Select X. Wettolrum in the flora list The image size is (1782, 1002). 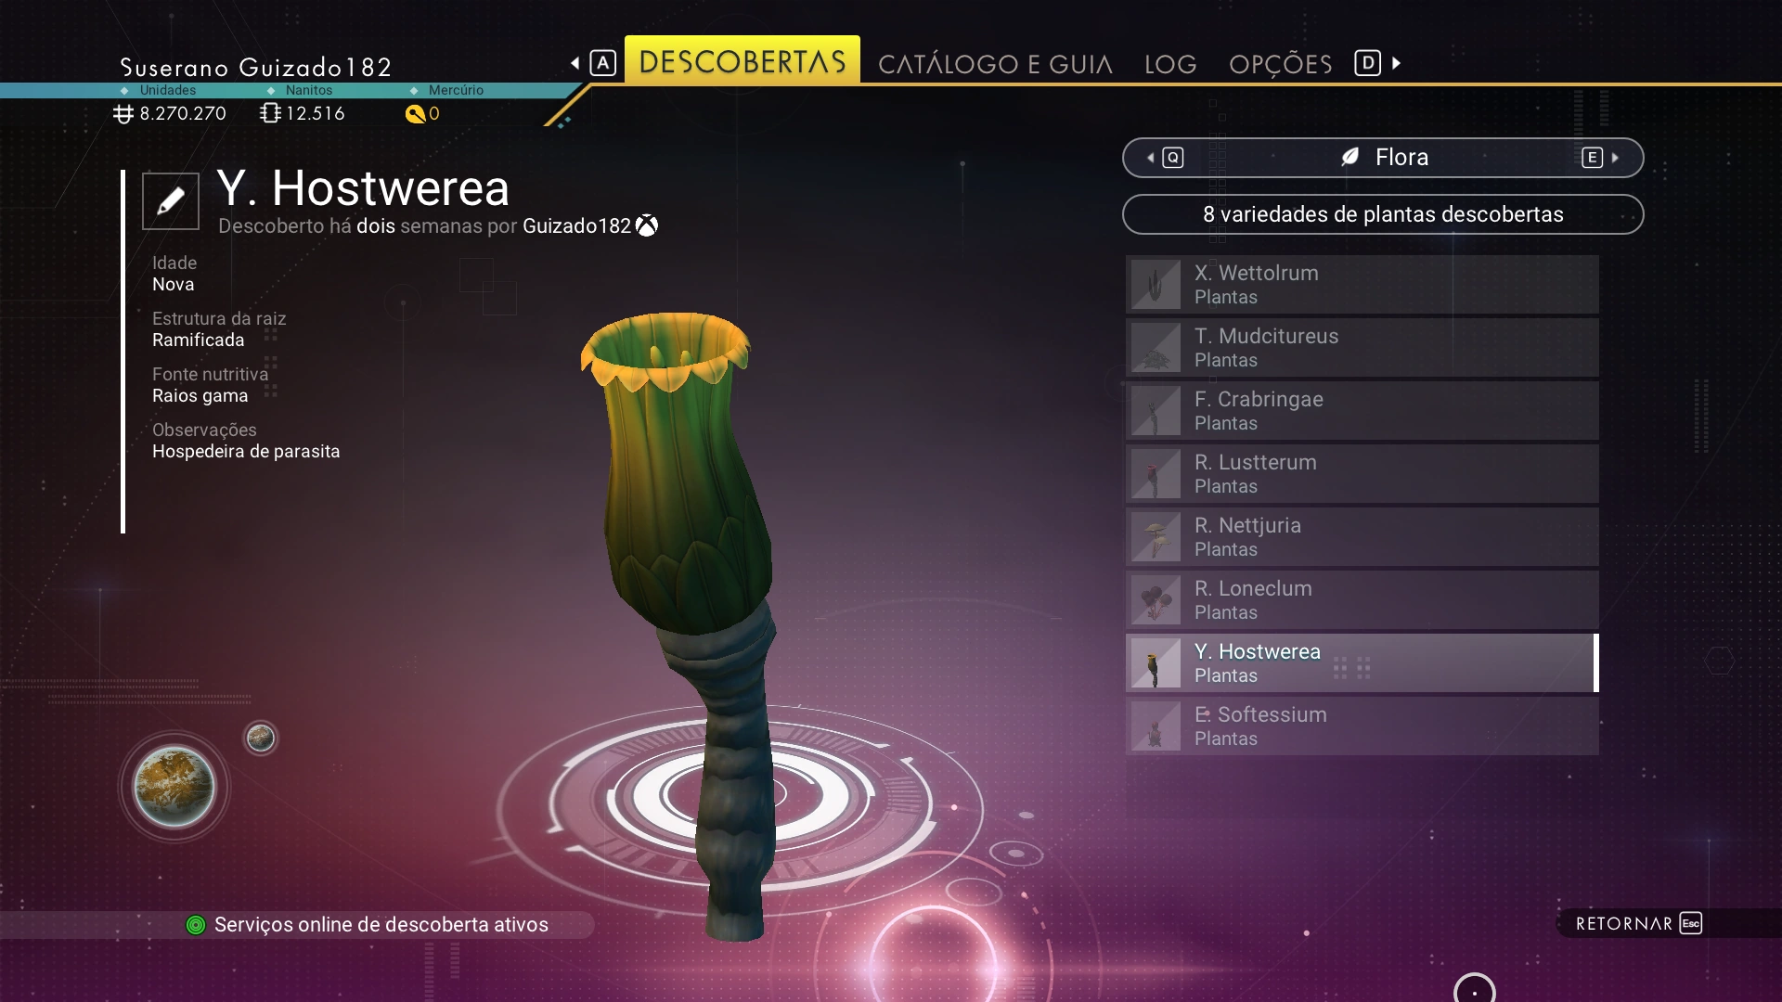[x=1362, y=285]
